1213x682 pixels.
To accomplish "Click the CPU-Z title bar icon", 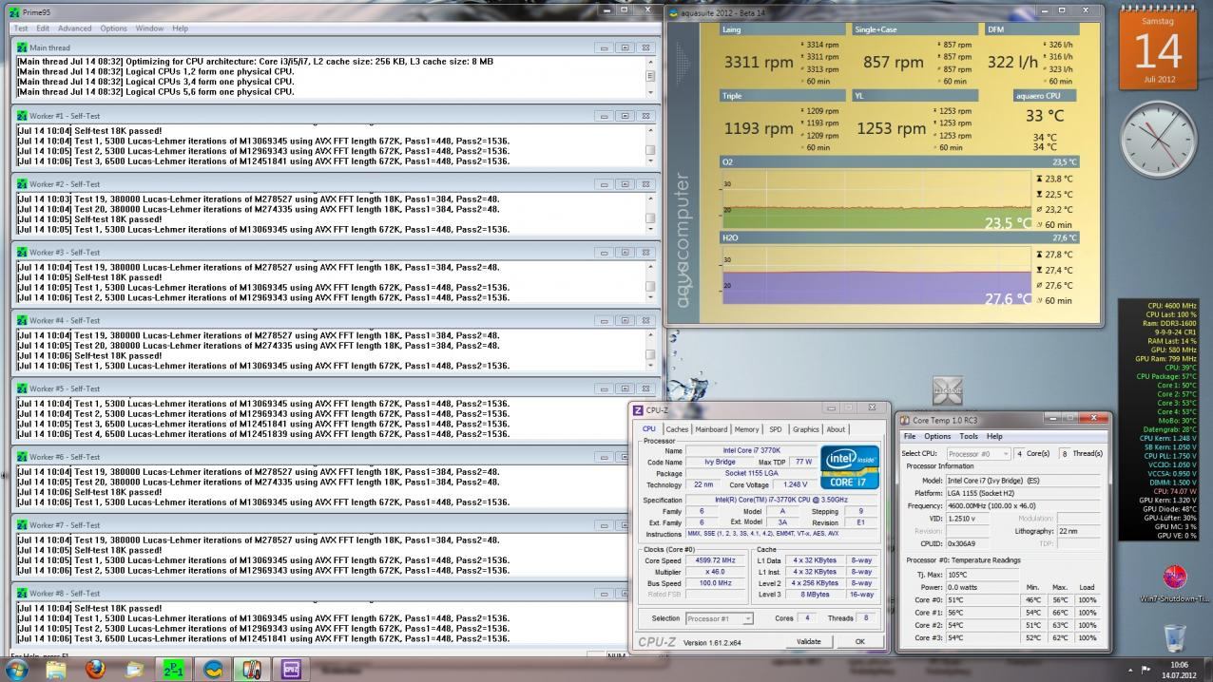I will coord(638,410).
